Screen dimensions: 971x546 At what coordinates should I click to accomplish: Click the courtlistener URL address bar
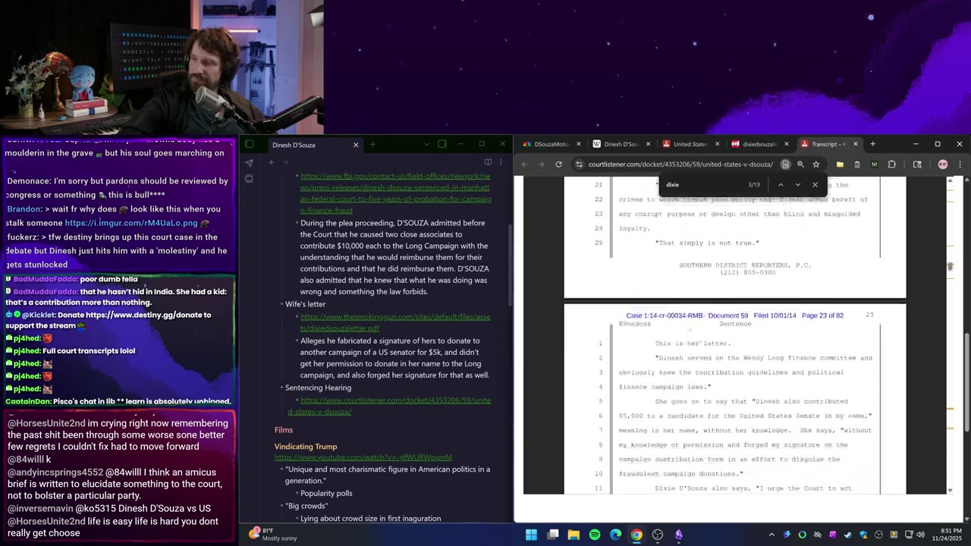pos(680,165)
